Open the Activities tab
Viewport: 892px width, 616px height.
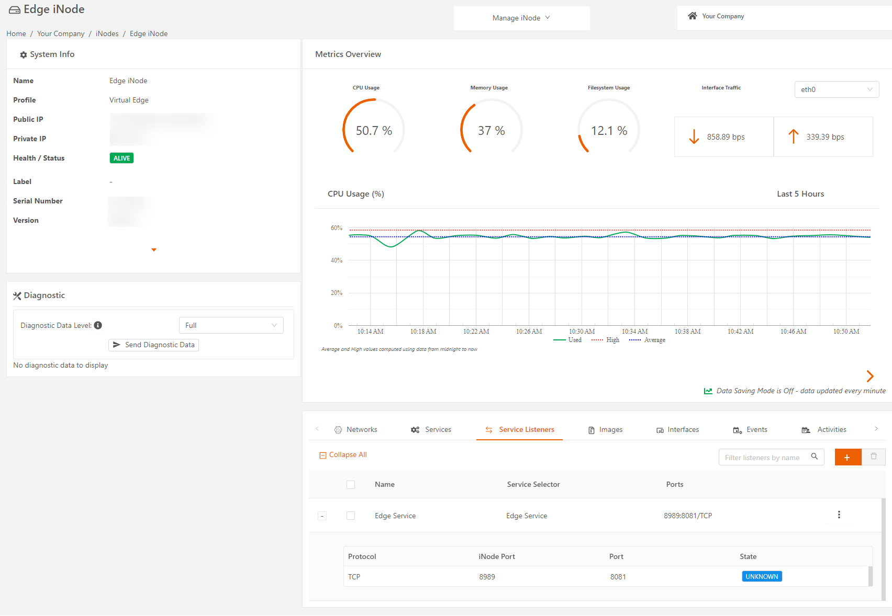coord(824,430)
